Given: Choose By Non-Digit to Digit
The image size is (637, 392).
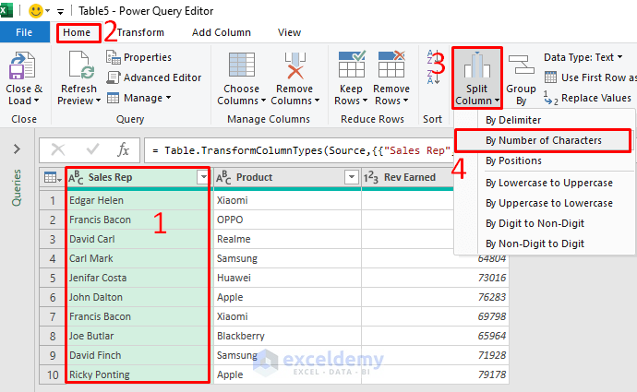Looking at the screenshot, I should click(x=544, y=244).
